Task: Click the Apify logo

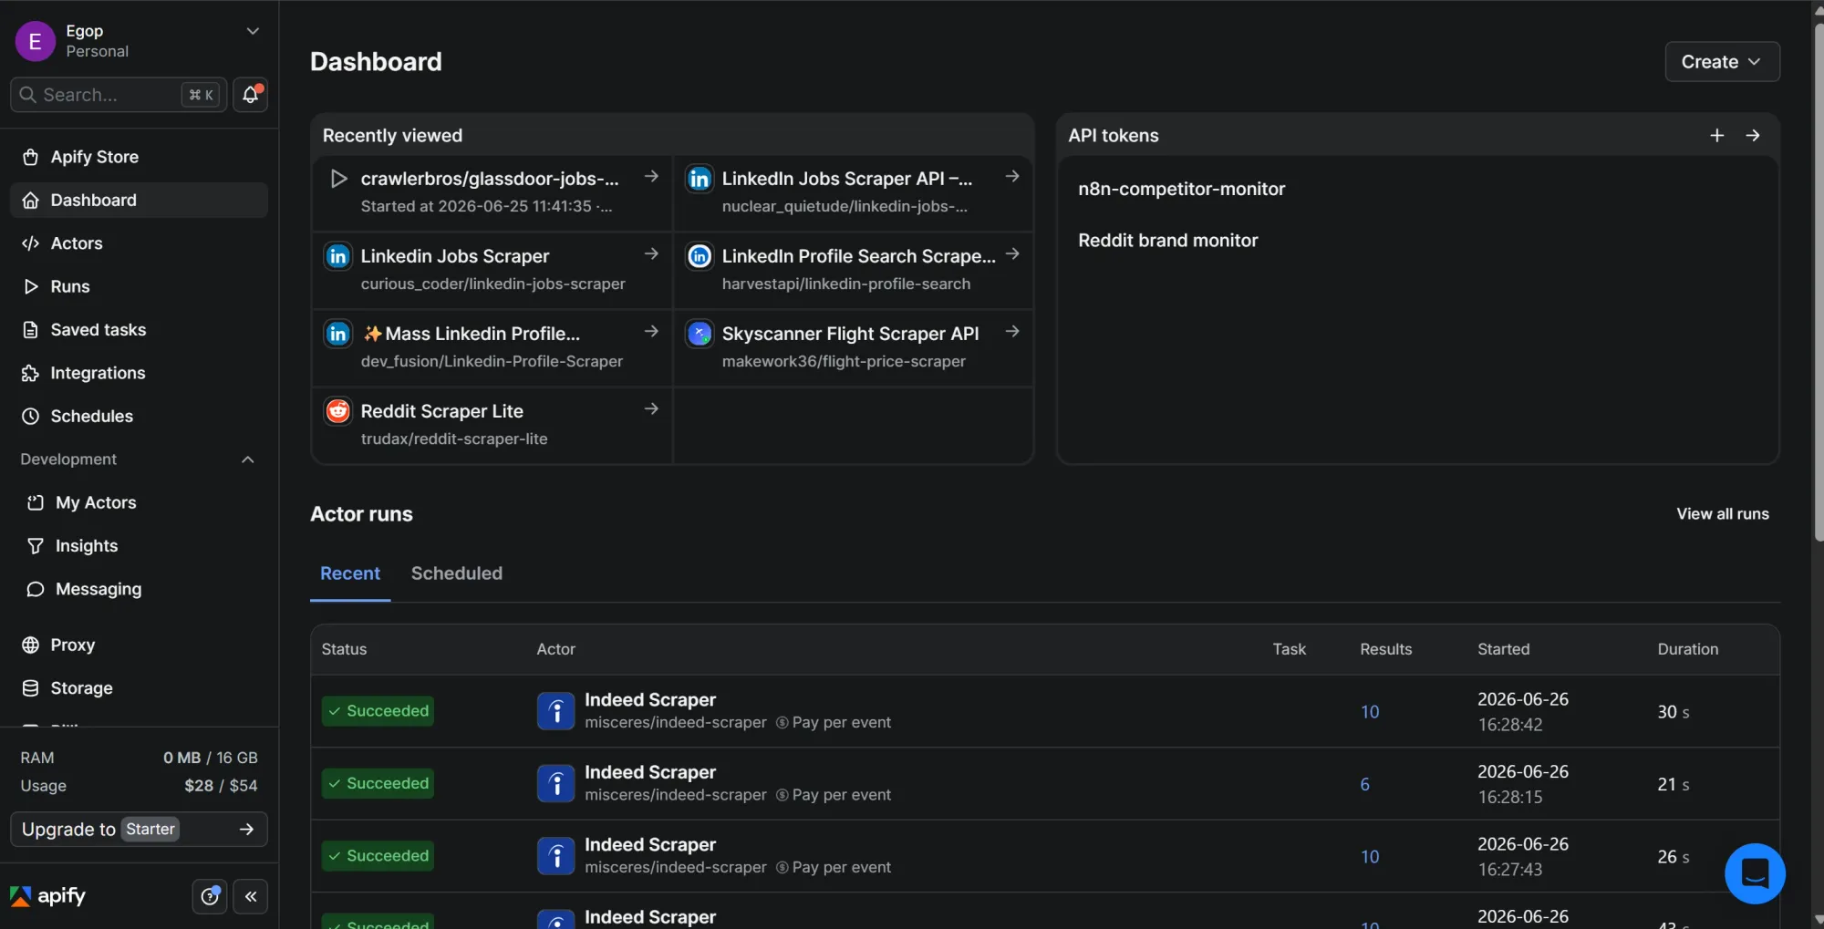Action: 47,896
